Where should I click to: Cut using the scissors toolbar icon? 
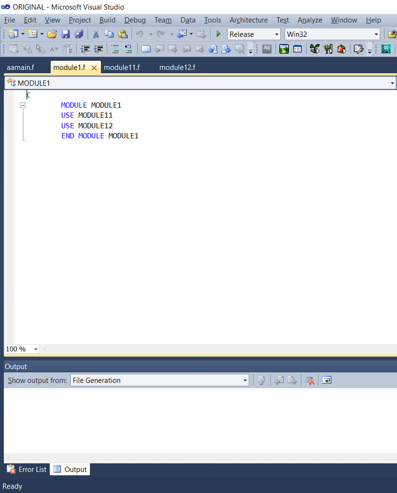point(95,34)
